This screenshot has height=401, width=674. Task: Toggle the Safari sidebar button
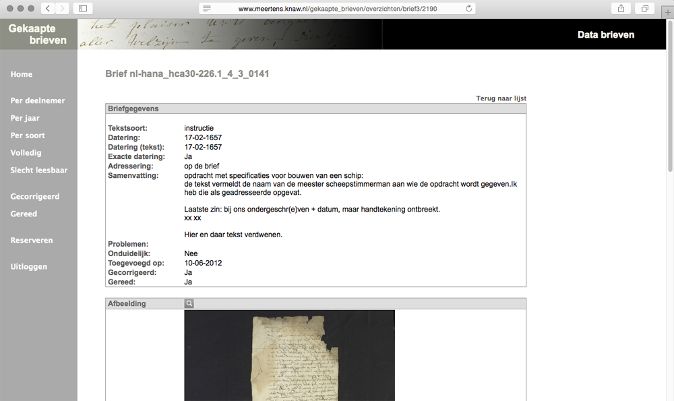point(83,8)
